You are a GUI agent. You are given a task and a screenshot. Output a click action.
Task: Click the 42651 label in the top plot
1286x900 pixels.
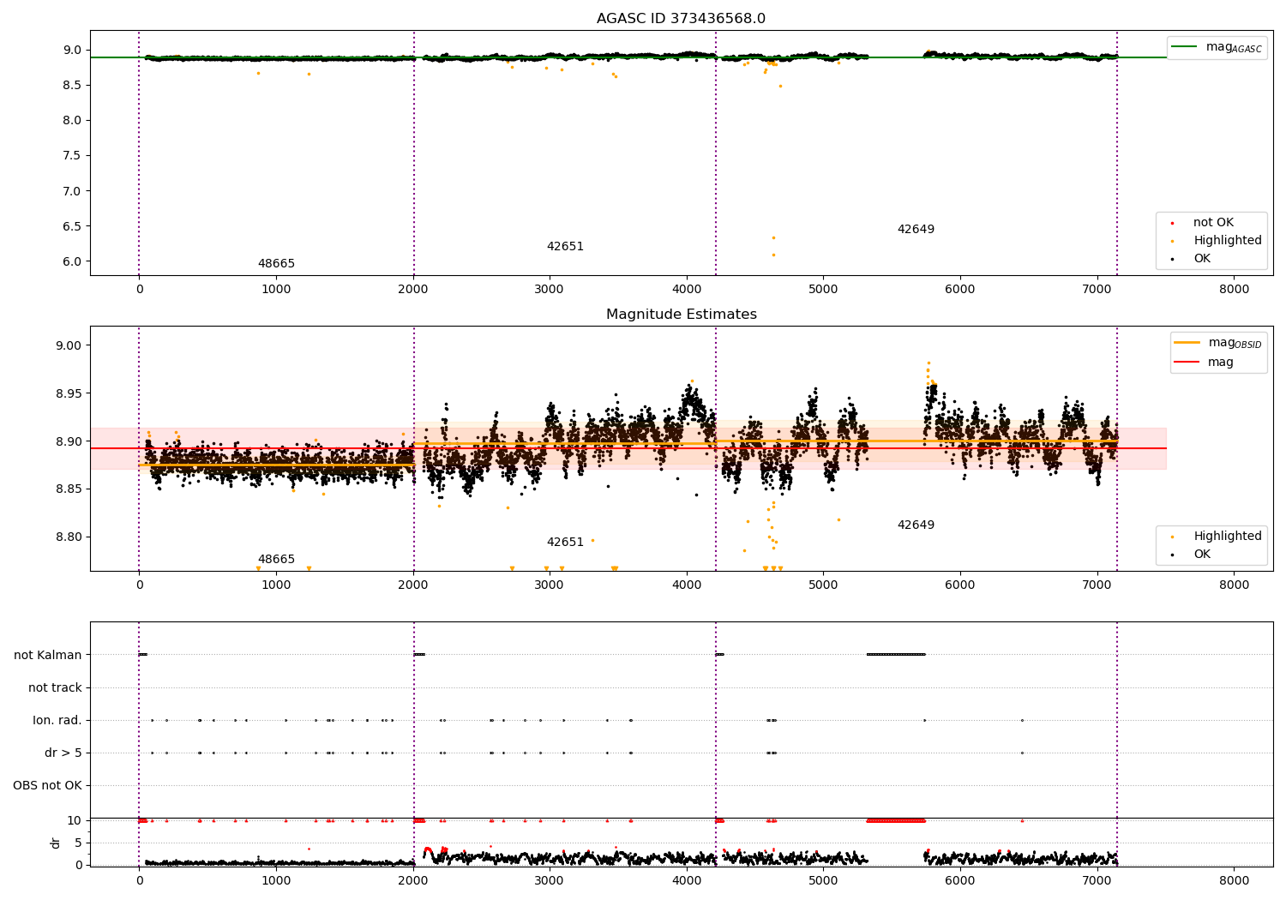(x=565, y=246)
